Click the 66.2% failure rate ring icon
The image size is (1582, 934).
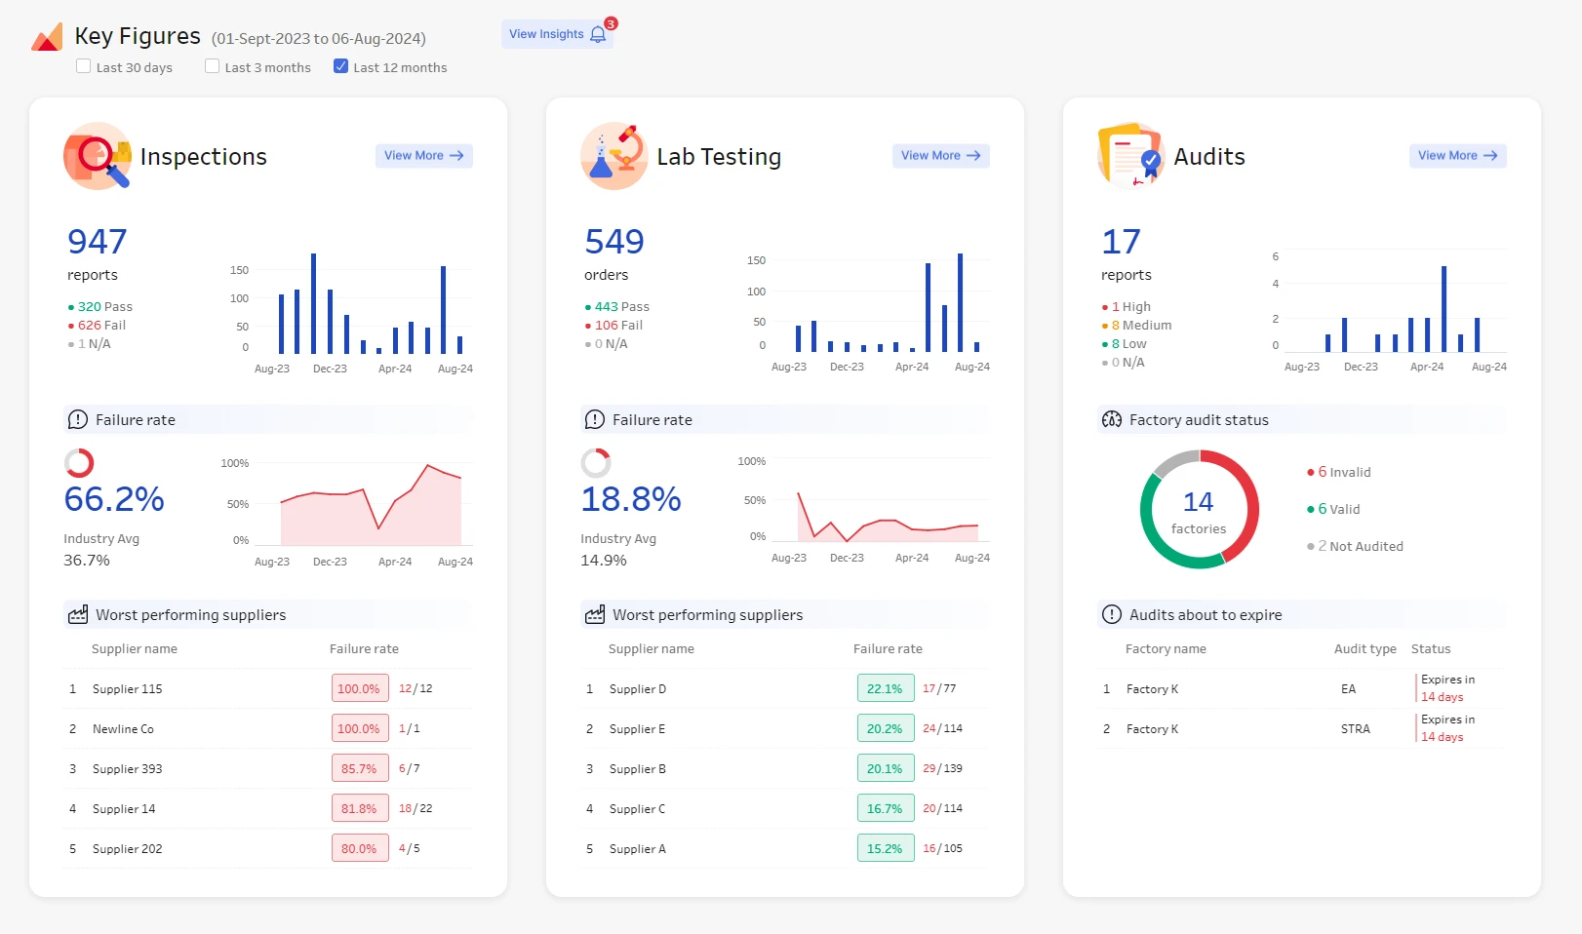[79, 463]
